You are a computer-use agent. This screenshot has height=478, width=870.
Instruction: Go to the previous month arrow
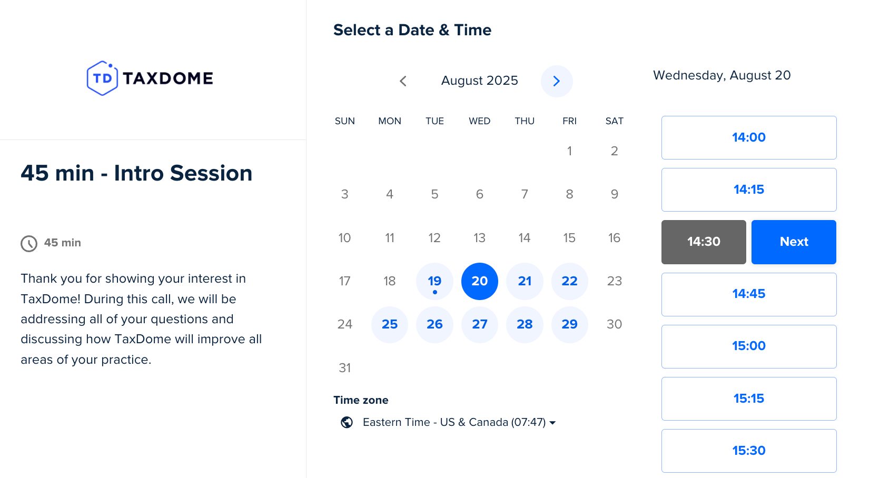[x=403, y=81]
